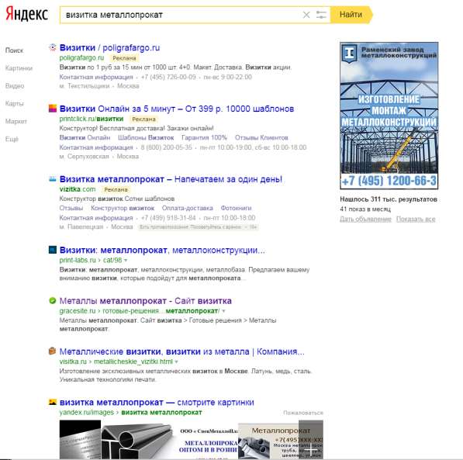Click the gracesite.ru green favicon
This screenshot has height=460, width=463.
pos(53,300)
